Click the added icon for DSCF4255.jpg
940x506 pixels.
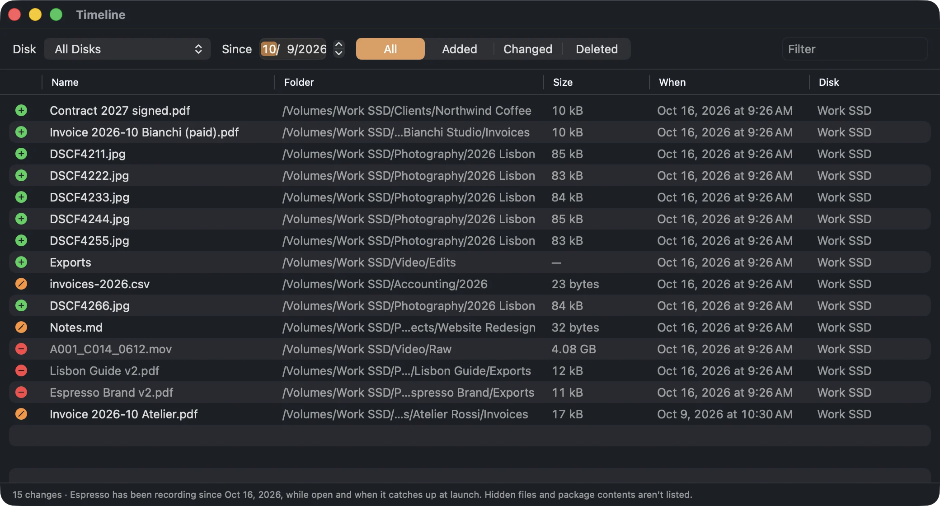coord(21,240)
